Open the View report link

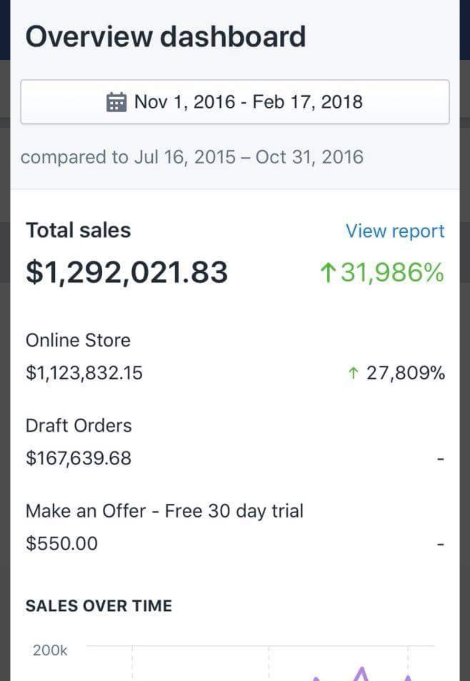click(395, 231)
